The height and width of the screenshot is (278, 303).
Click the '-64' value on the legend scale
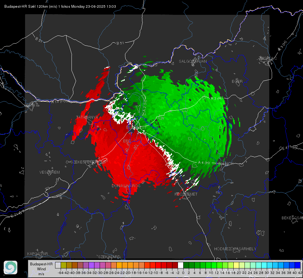[61, 273]
